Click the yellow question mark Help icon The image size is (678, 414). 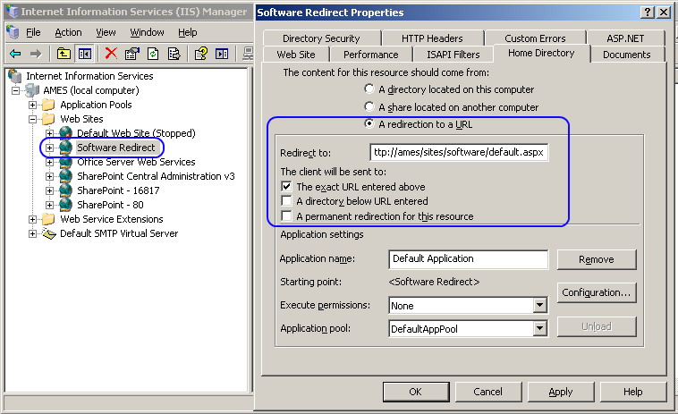[x=201, y=54]
